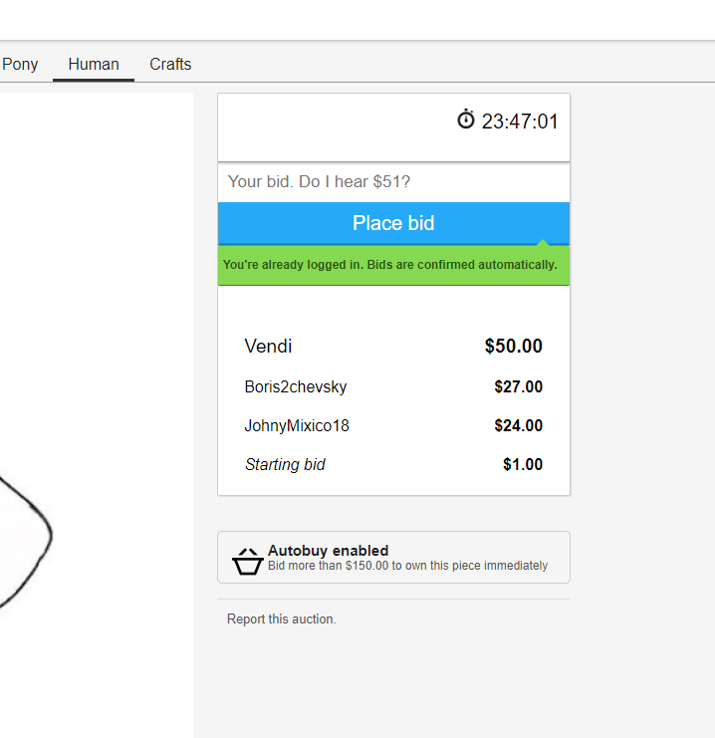
Task: Select the Human category tab
Action: 94,64
